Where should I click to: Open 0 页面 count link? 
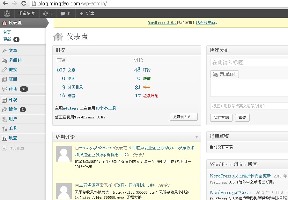coord(69,78)
